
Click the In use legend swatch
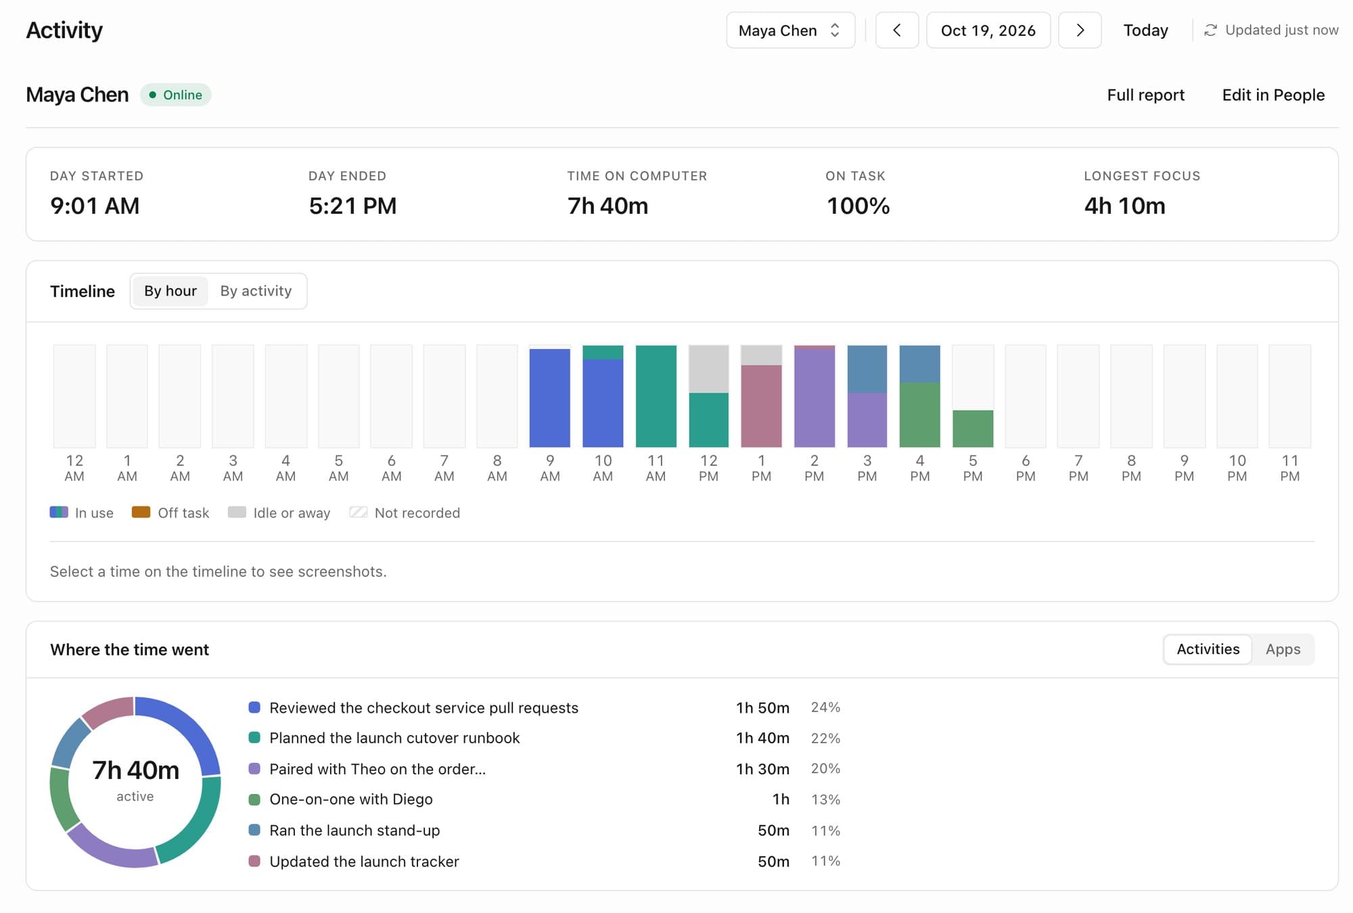(x=59, y=512)
